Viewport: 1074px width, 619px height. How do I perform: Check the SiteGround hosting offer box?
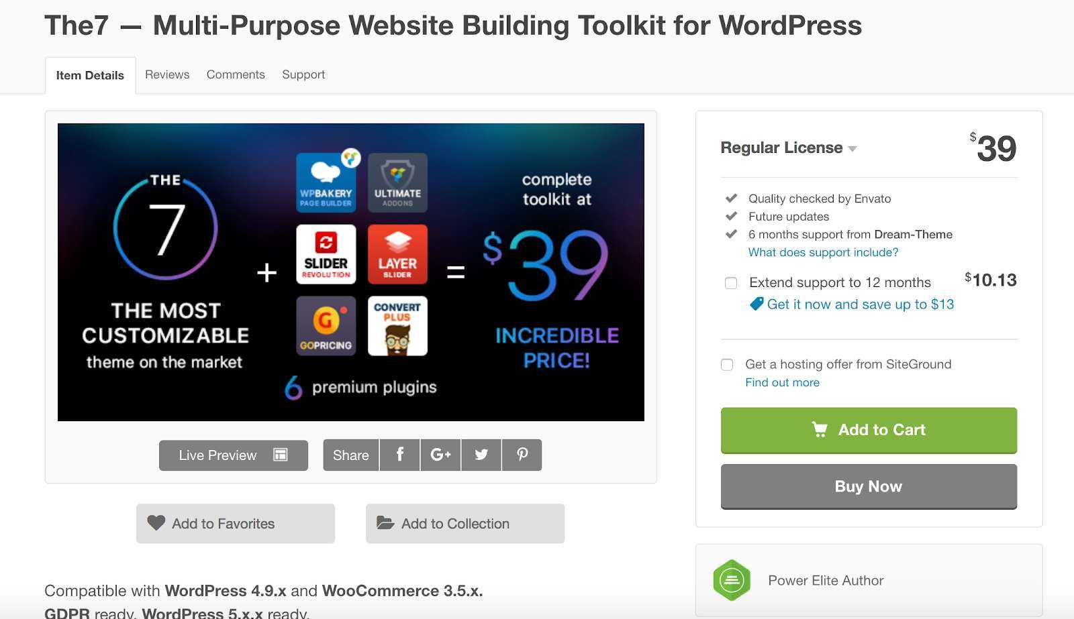point(727,365)
